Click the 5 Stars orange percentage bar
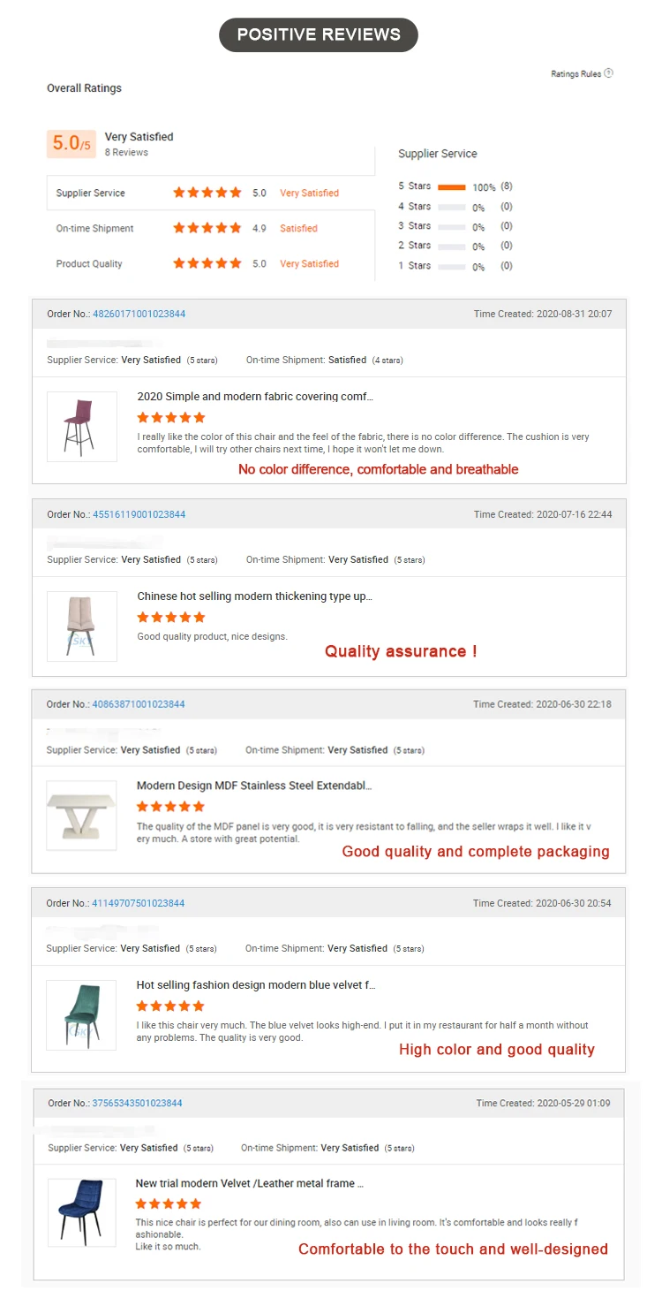The height and width of the screenshot is (1306, 662). click(451, 186)
